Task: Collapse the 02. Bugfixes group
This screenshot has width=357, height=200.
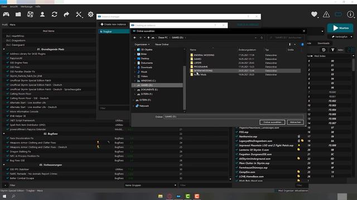Action: pyautogui.click(x=4, y=134)
